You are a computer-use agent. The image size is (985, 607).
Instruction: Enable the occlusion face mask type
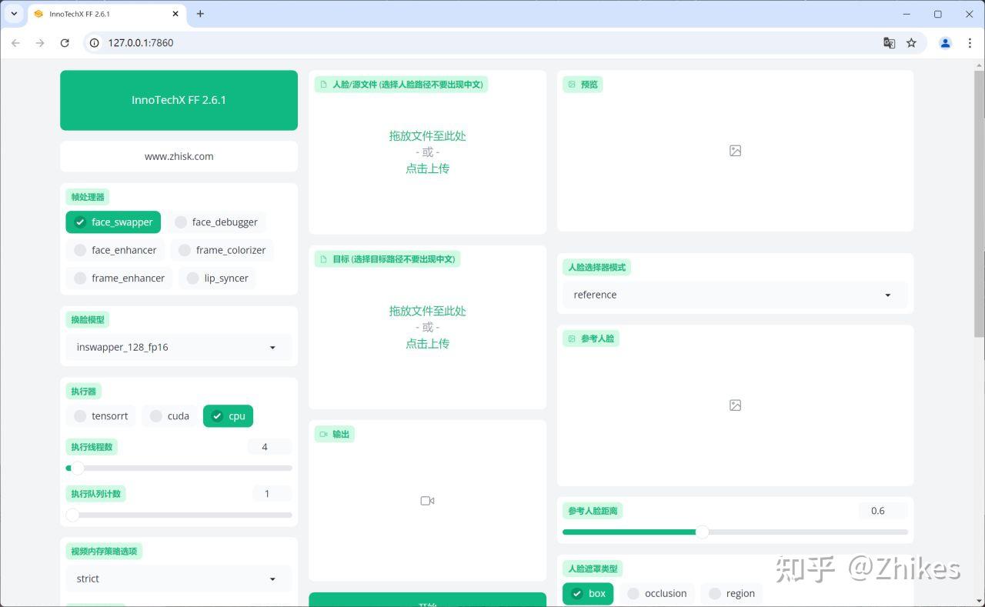coord(657,593)
